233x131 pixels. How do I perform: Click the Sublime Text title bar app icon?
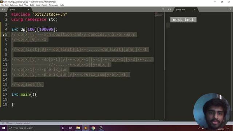(1, 1)
